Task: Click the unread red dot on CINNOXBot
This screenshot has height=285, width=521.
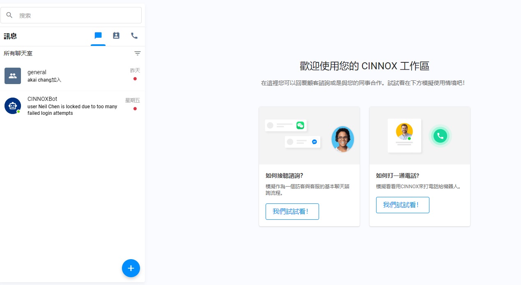Action: tap(135, 109)
